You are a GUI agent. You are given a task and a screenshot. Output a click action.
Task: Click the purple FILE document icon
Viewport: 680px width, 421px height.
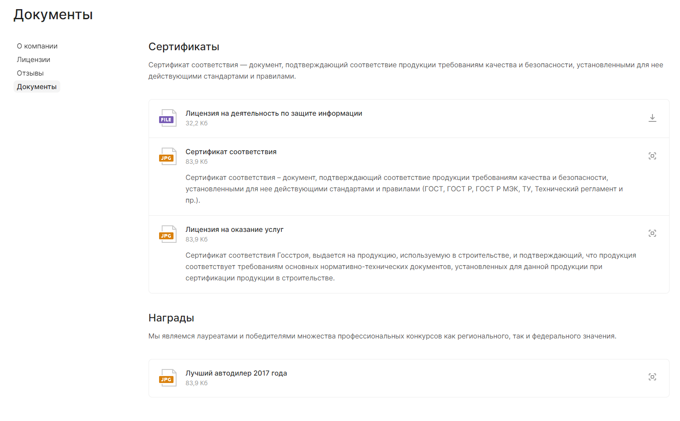tap(168, 118)
